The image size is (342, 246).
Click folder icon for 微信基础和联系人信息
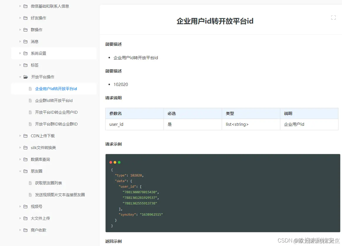tap(26, 6)
